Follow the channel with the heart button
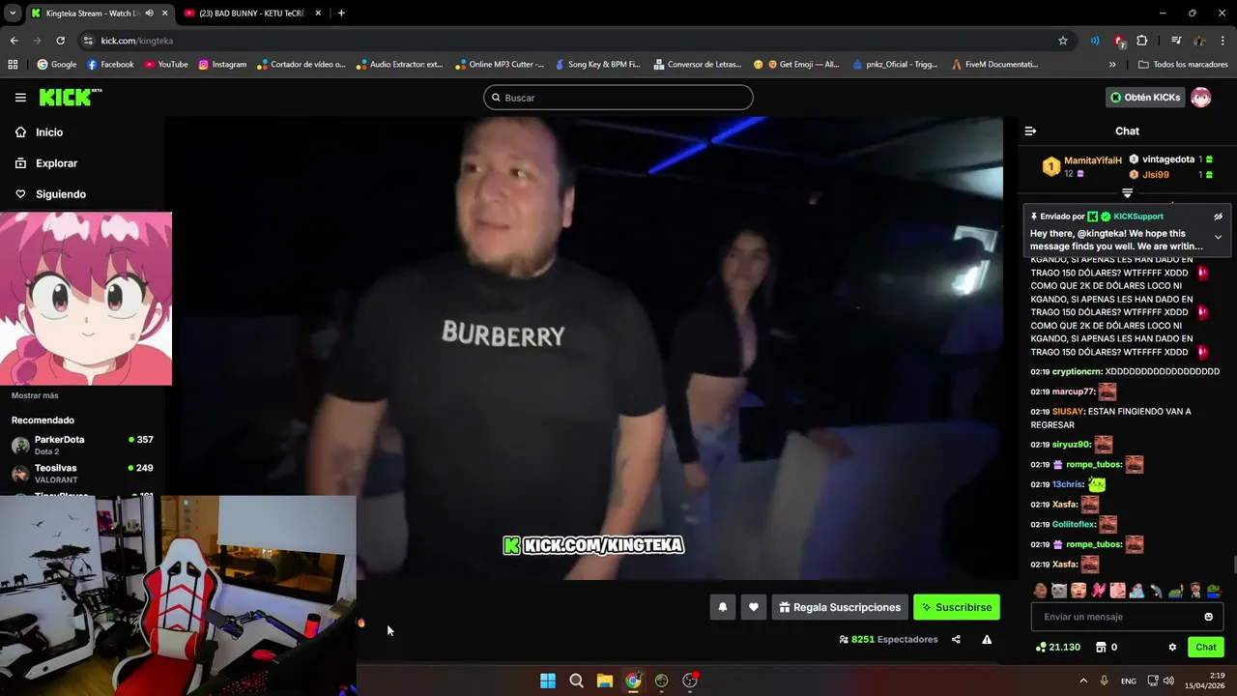The image size is (1237, 696). point(754,607)
